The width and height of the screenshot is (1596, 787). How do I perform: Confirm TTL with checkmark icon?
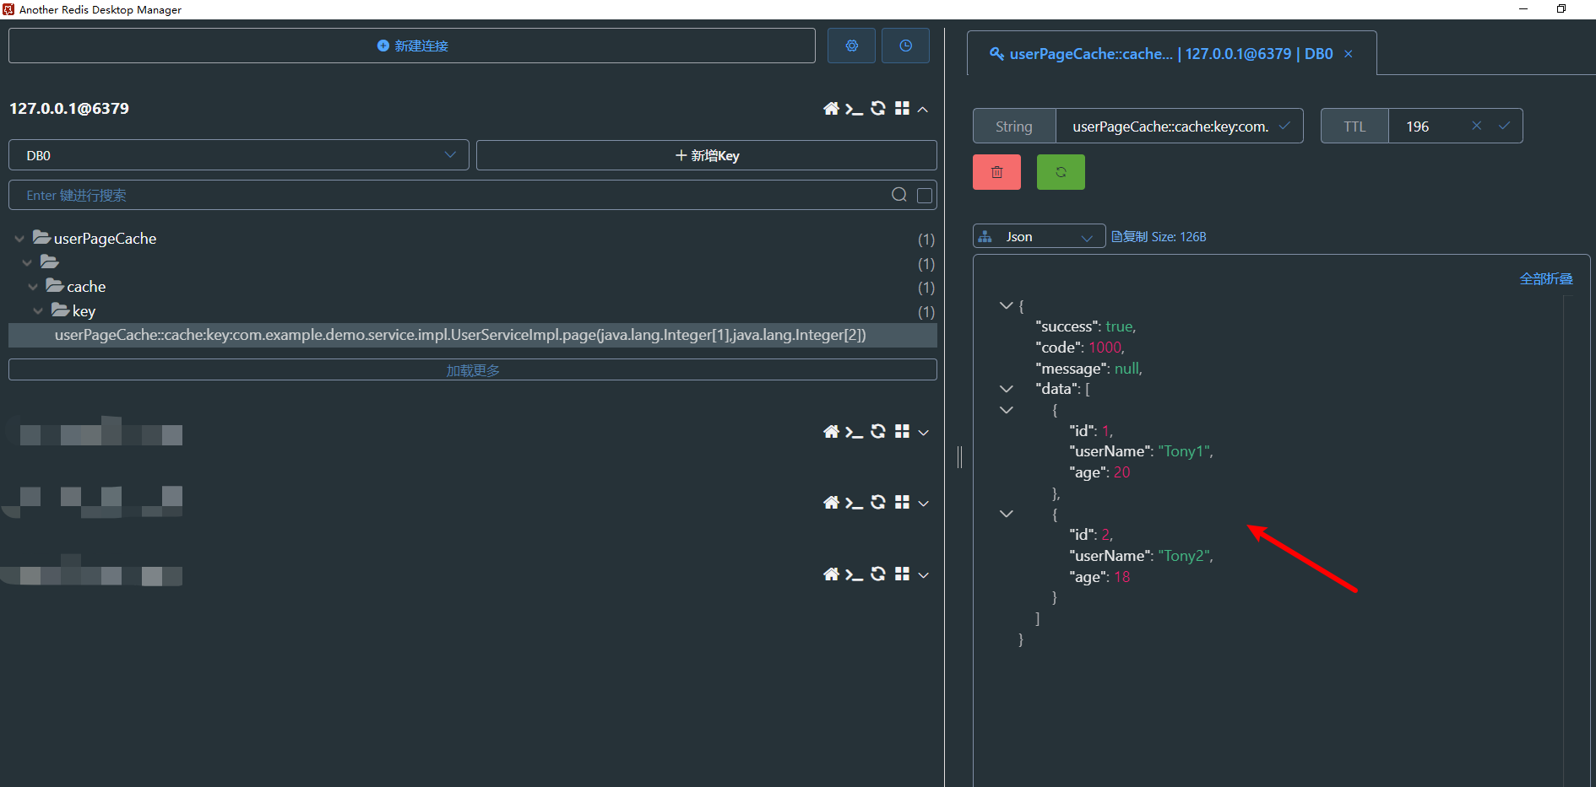1504,126
